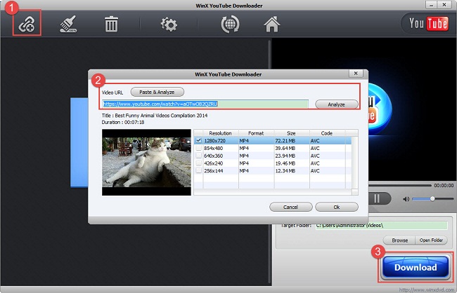
Task: Click the video title text line
Action: click(x=155, y=116)
